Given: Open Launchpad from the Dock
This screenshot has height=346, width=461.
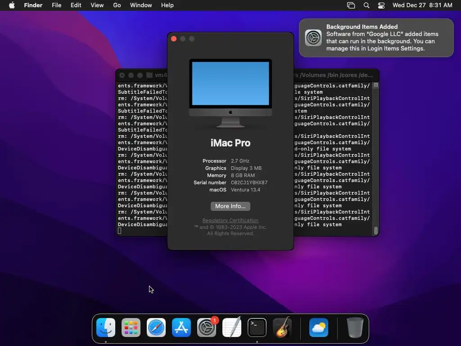Looking at the screenshot, I should 131,328.
